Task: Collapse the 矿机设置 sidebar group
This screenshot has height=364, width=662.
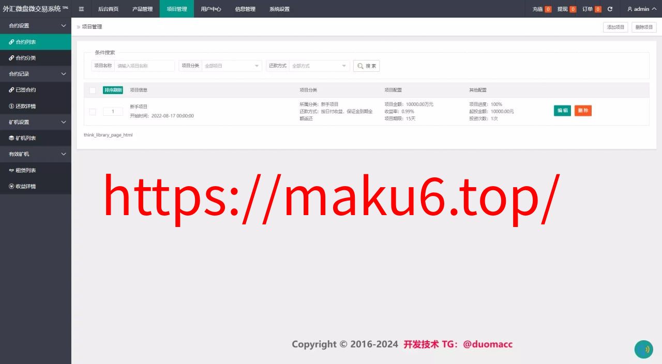Action: point(36,122)
